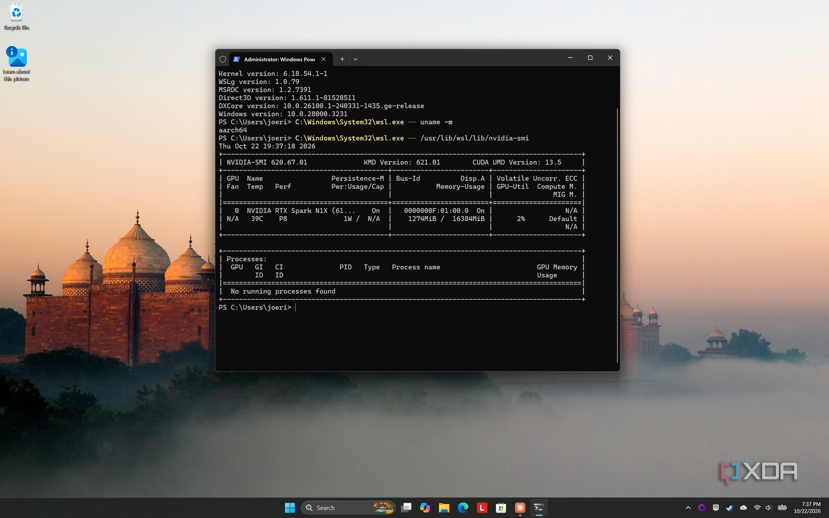Click the Terminal icon on the taskbar

point(539,508)
